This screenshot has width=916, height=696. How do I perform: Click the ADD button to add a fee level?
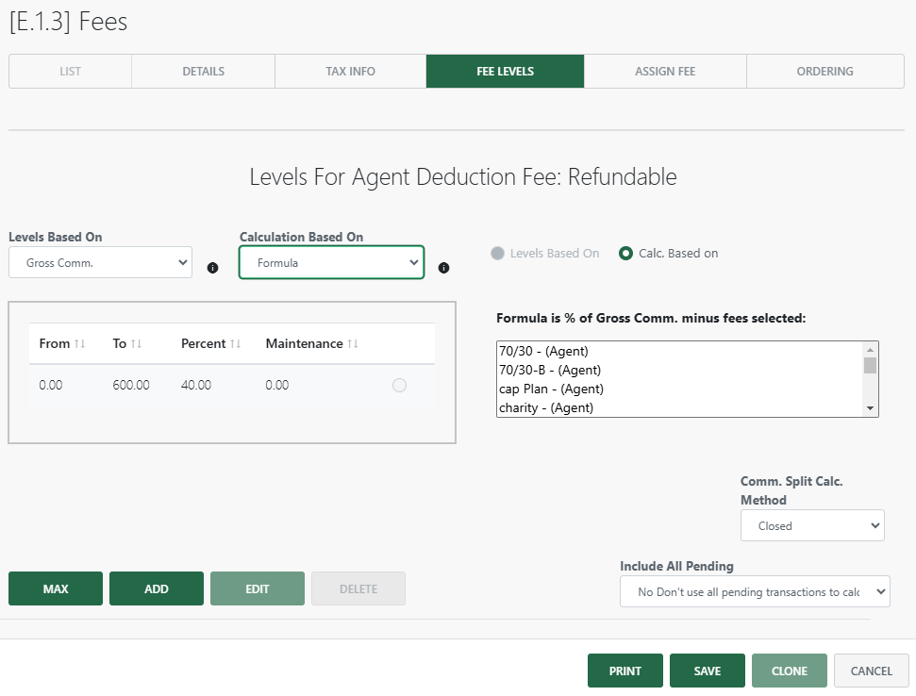point(156,588)
